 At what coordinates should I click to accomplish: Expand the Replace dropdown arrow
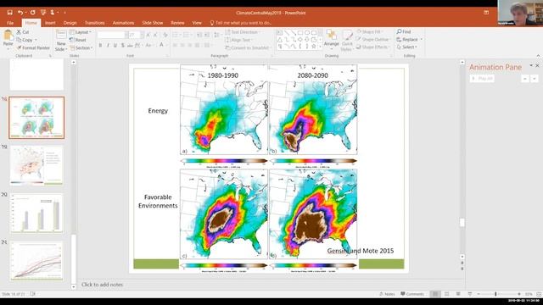pos(422,40)
